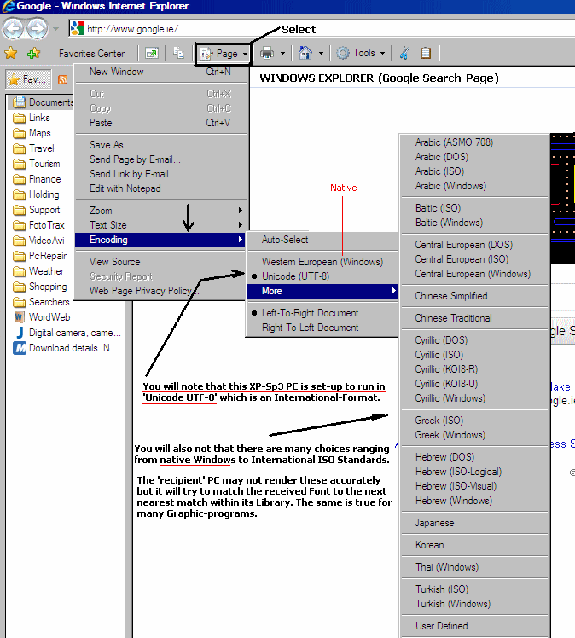Select Left-To-Right Document option
575x638 pixels.
click(310, 313)
